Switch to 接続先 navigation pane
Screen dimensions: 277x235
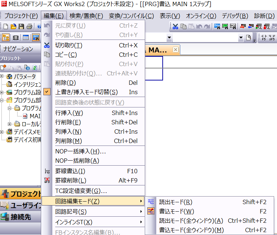point(20,217)
